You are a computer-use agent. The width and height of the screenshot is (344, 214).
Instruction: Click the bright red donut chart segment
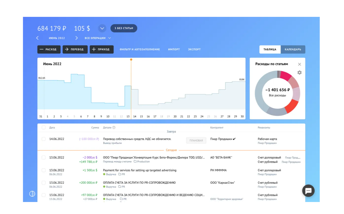(292, 106)
